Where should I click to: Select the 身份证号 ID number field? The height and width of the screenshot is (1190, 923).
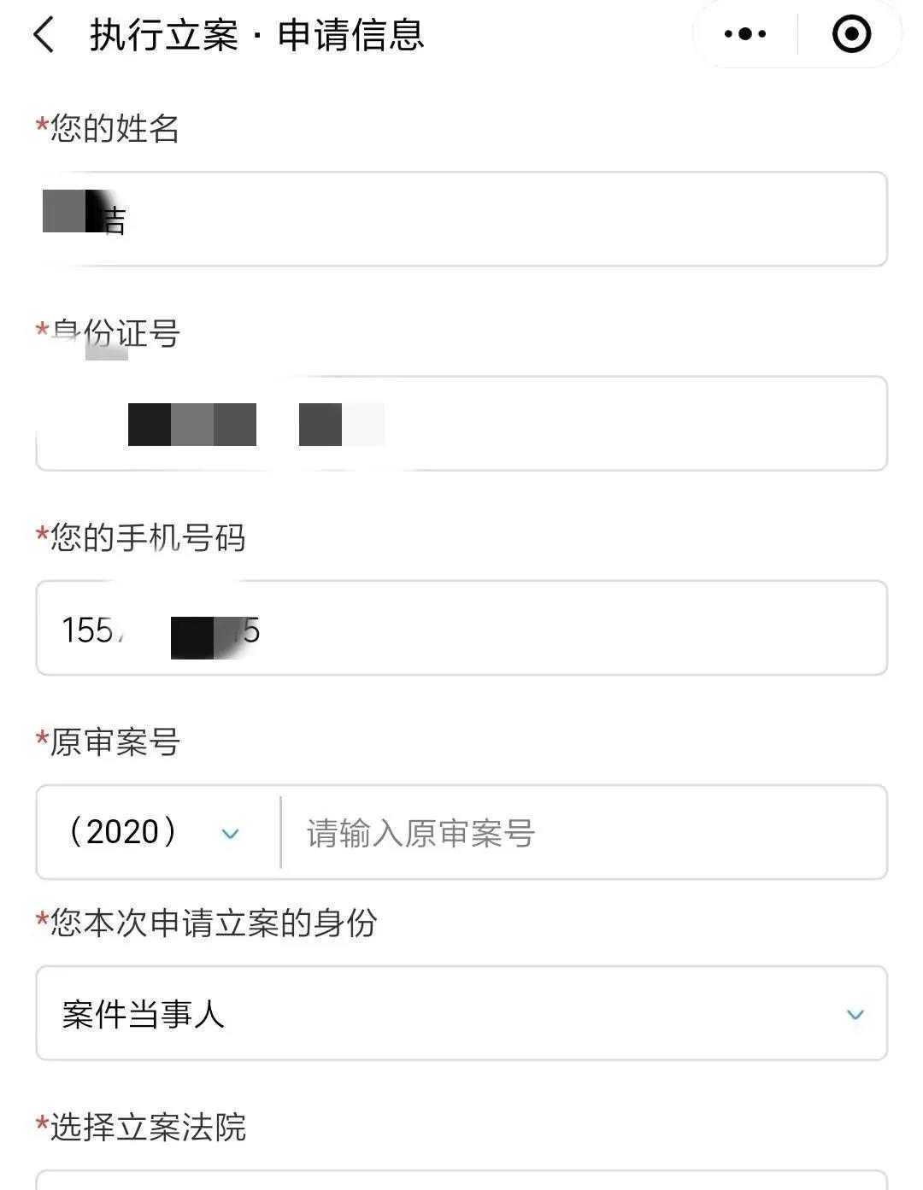pos(461,423)
